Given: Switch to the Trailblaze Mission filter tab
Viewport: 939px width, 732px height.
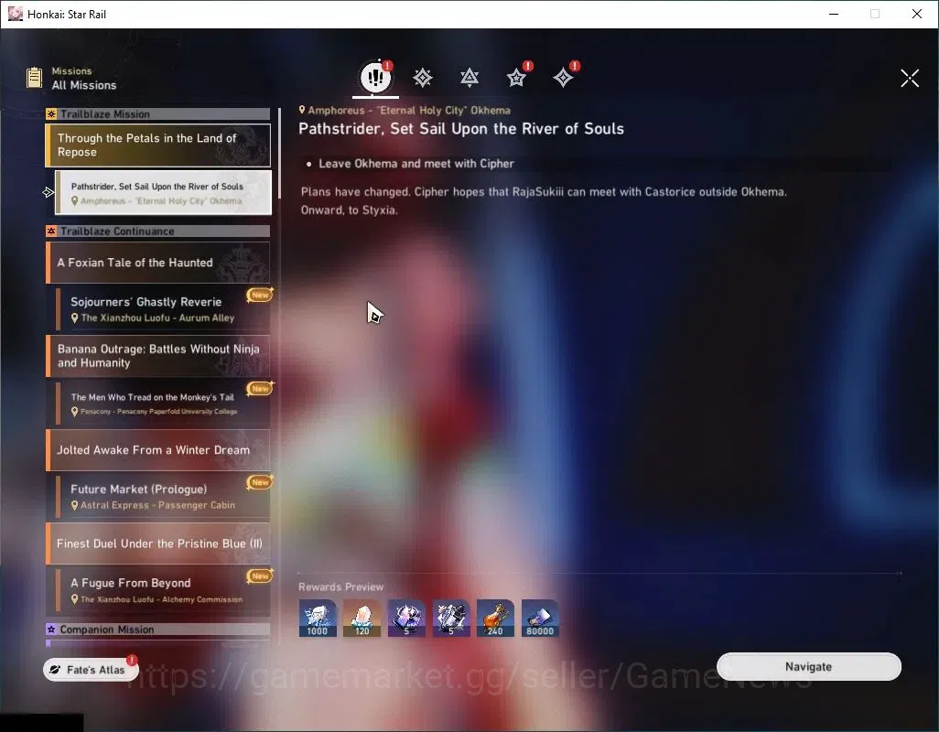Looking at the screenshot, I should 422,77.
